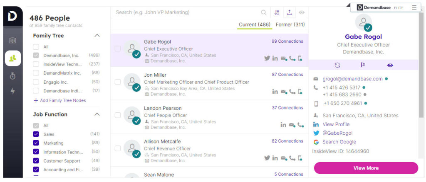Image resolution: width=426 pixels, height=182 pixels.
Task: Click the export icon beside search bar
Action: tap(290, 12)
